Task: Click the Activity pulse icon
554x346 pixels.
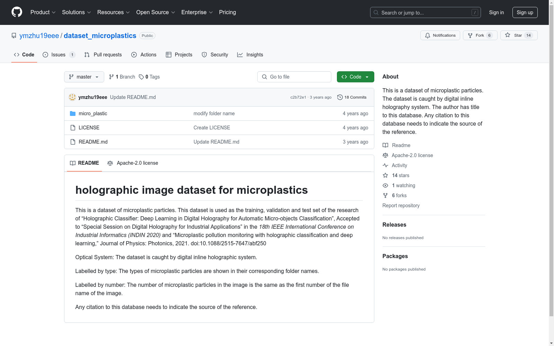Action: [x=385, y=165]
